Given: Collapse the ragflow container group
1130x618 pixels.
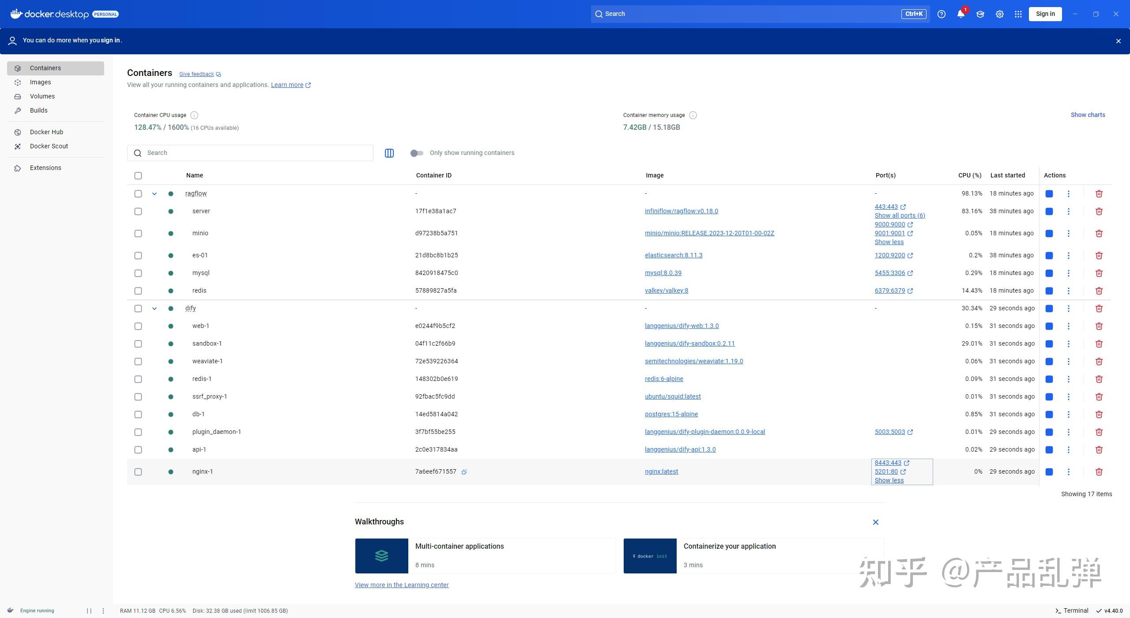Looking at the screenshot, I should 154,194.
